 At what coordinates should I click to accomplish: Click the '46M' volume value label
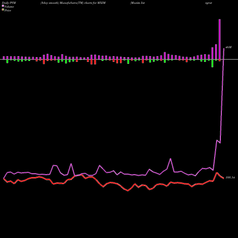click(x=228, y=47)
